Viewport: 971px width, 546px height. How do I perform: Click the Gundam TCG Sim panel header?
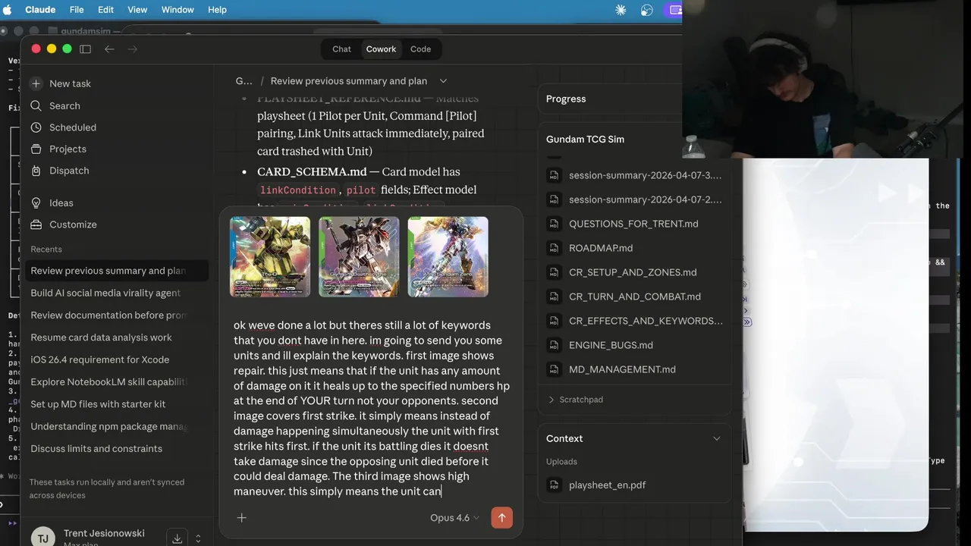585,139
